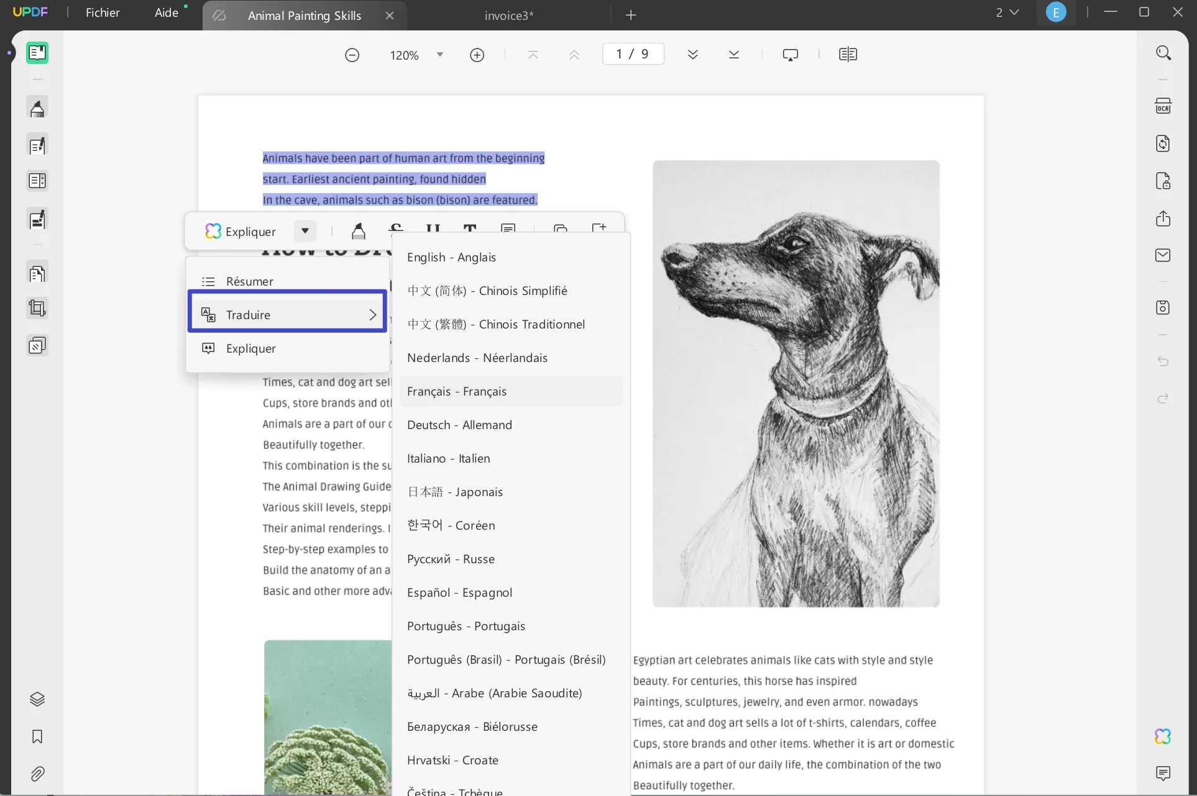Jump to the first page
Screen dimensions: 1197x796
tap(533, 55)
